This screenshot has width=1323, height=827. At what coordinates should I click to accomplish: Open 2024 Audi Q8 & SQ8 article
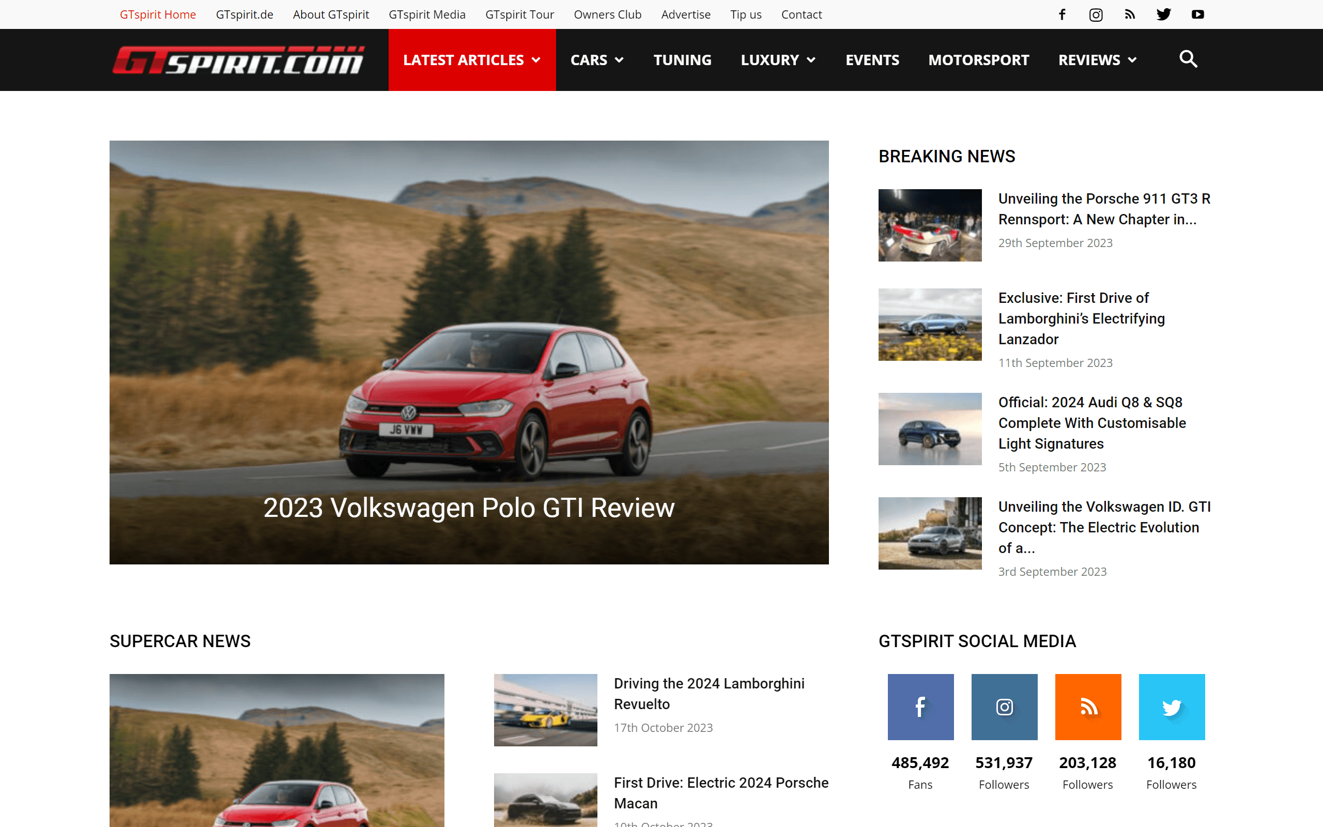tap(1092, 423)
